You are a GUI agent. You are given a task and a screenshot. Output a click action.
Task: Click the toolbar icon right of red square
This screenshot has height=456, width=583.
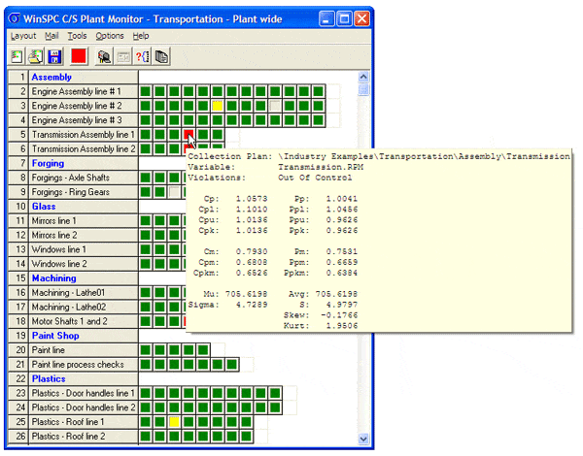pos(104,55)
